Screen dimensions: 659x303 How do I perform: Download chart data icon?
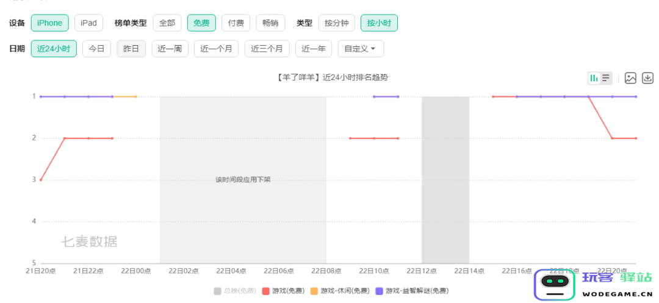[648, 78]
